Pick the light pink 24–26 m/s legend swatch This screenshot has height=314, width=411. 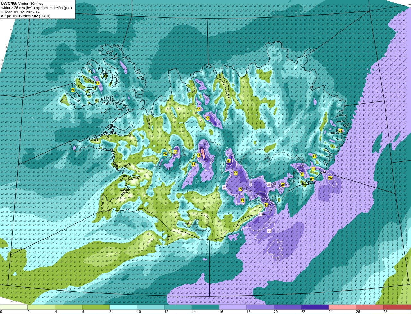pyautogui.click(x=343, y=307)
